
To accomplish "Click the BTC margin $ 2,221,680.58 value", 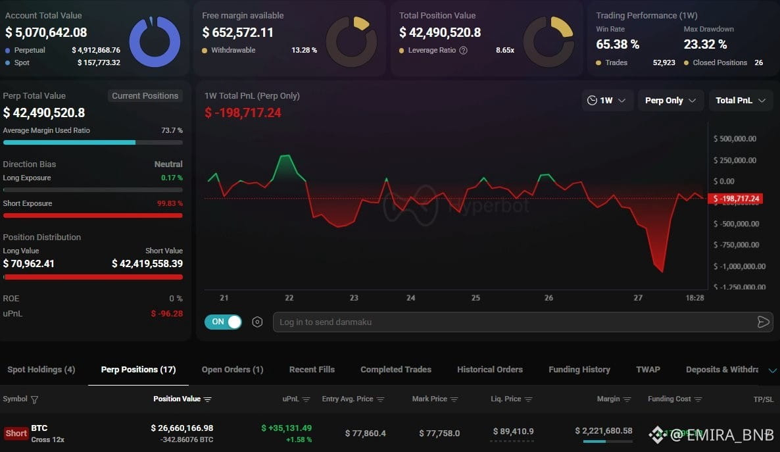I will (x=604, y=430).
